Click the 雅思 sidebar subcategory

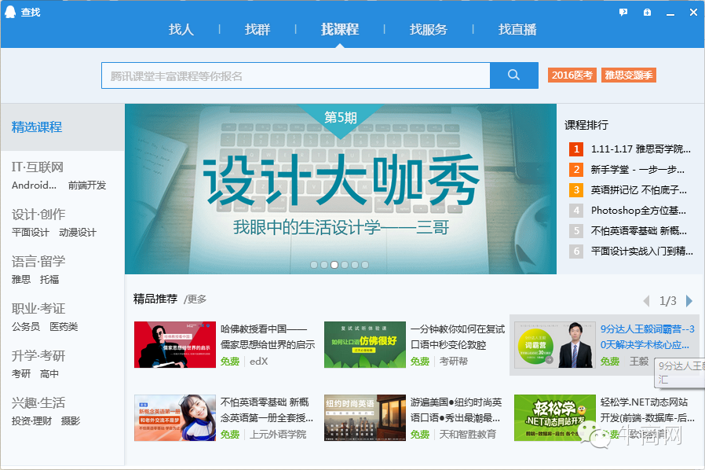coord(21,280)
